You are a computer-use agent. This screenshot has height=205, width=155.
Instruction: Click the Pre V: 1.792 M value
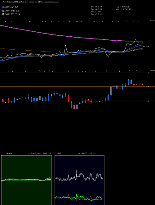tap(123, 9)
